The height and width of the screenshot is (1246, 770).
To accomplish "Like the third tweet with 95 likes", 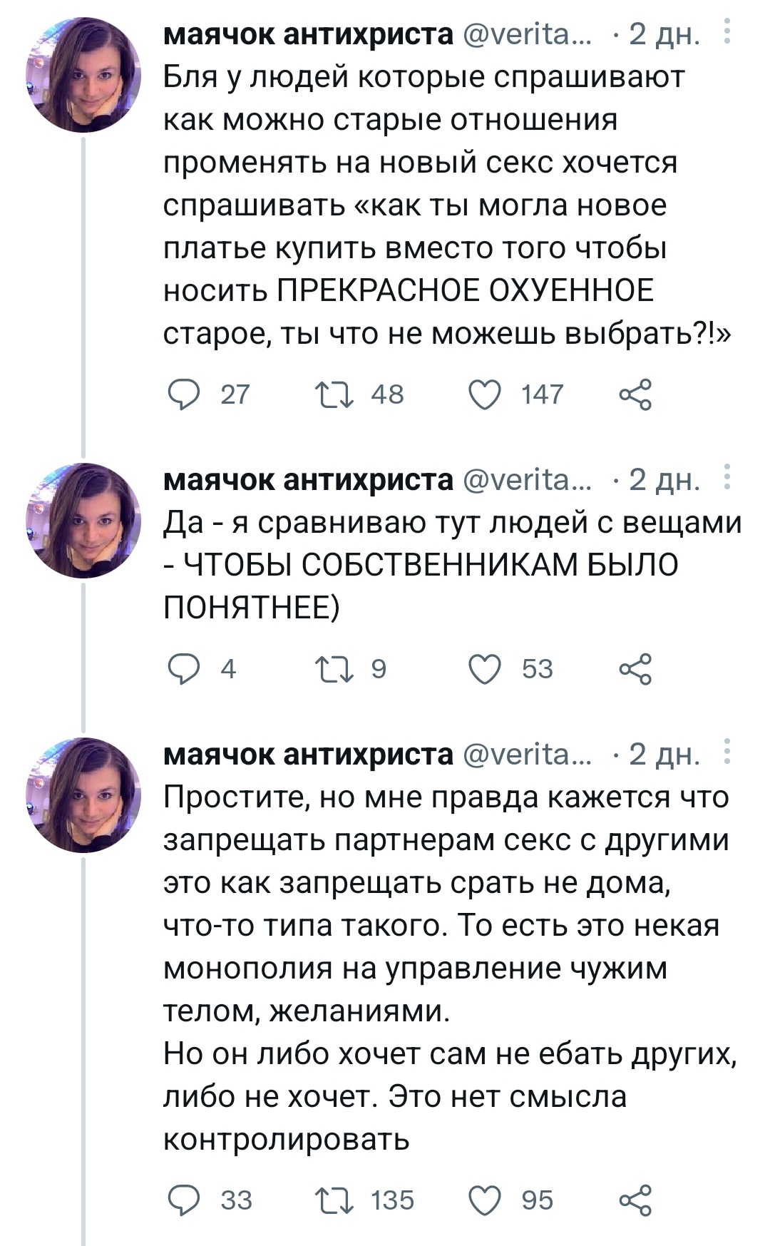I will click(485, 1200).
